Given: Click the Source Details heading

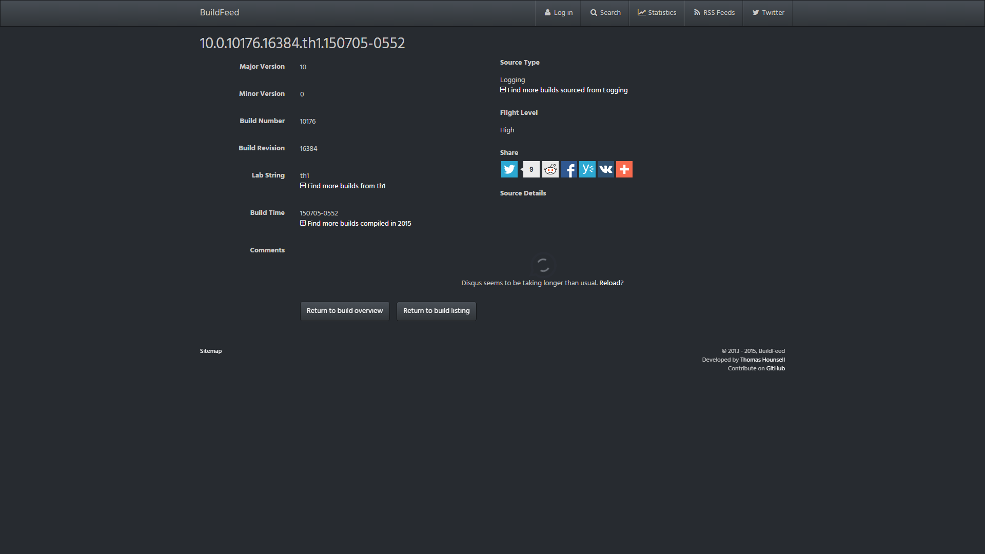Looking at the screenshot, I should 523,193.
